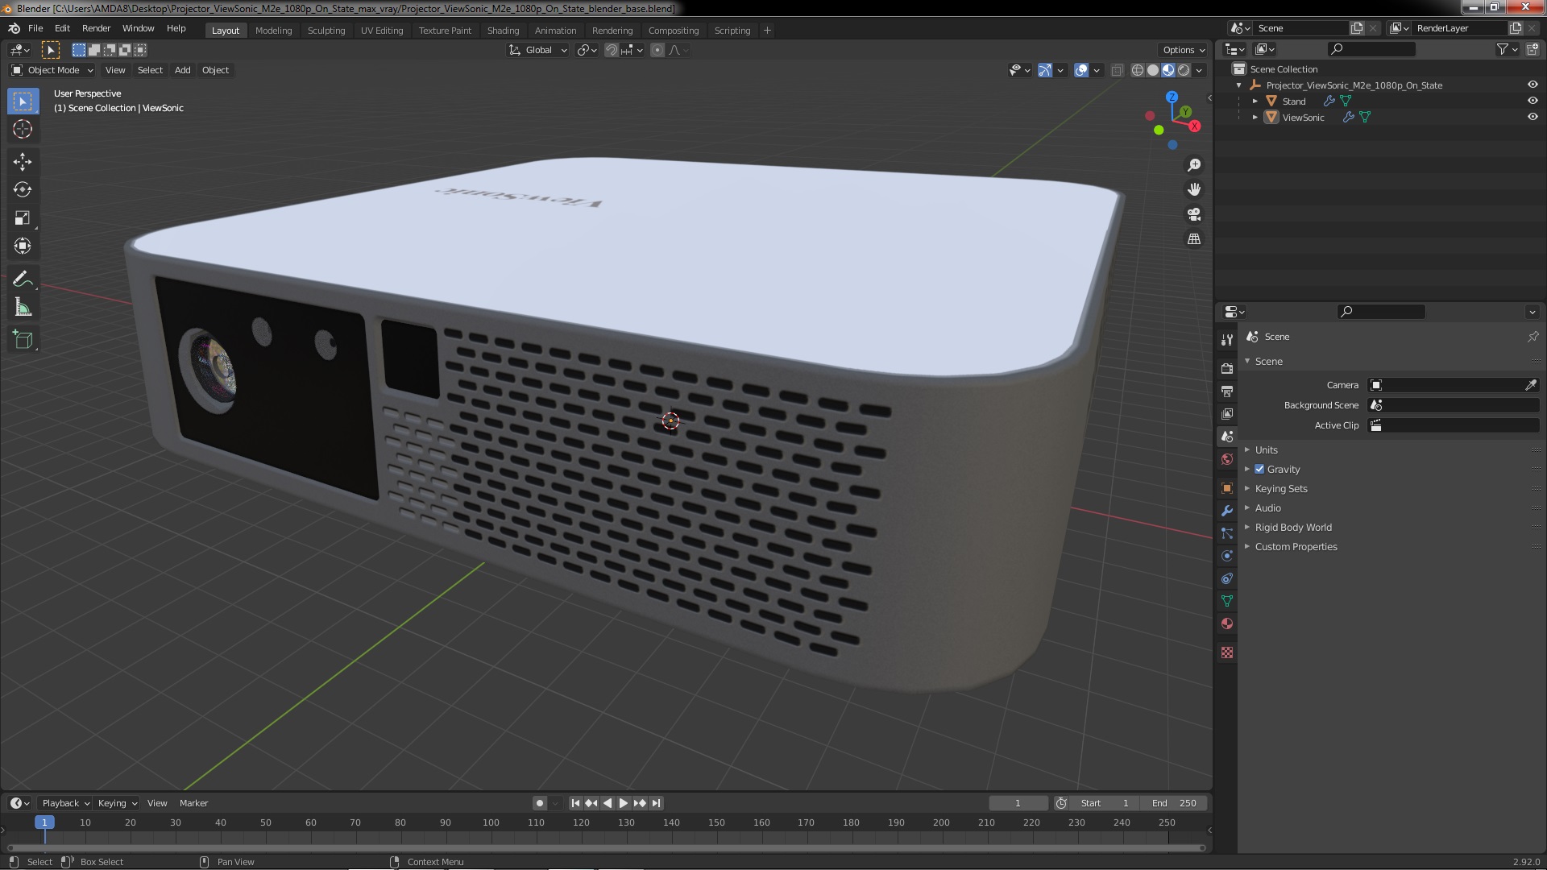Select the Annotate tool
This screenshot has height=870, width=1547.
[x=23, y=280]
